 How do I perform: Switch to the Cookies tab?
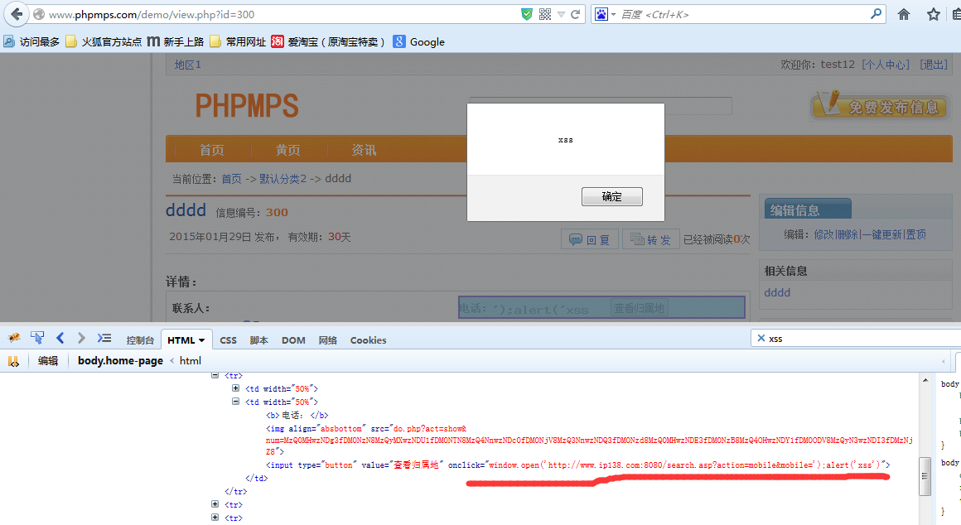[368, 340]
